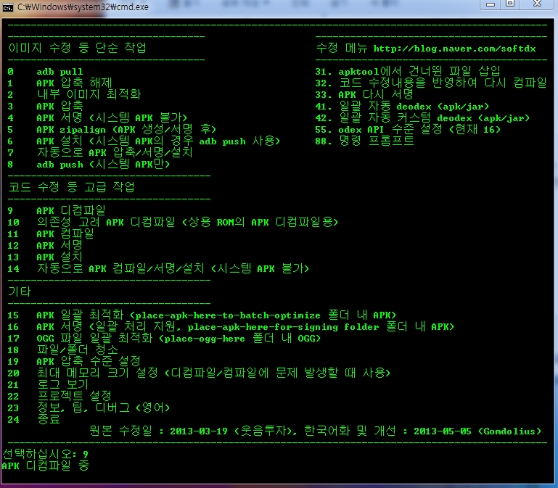Select option 9 APK 디컴파일 in the menu list
The image size is (558, 488).
(x=70, y=210)
